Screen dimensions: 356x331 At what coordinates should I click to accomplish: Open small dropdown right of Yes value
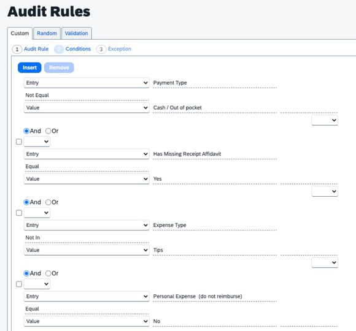[325, 191]
